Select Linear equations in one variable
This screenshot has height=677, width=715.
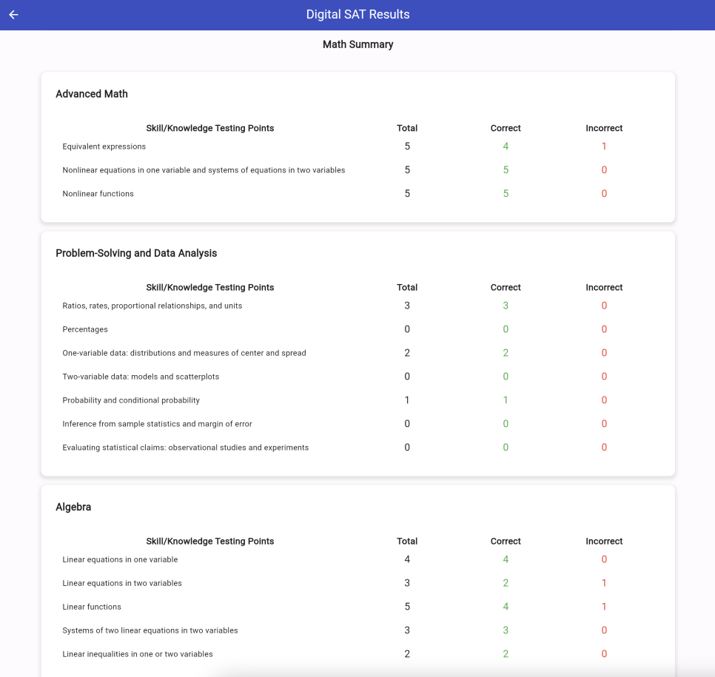point(120,559)
